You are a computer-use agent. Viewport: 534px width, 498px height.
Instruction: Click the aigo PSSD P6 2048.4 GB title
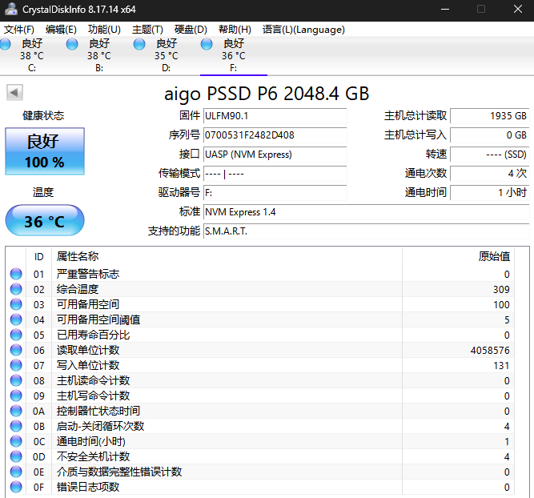point(267,94)
